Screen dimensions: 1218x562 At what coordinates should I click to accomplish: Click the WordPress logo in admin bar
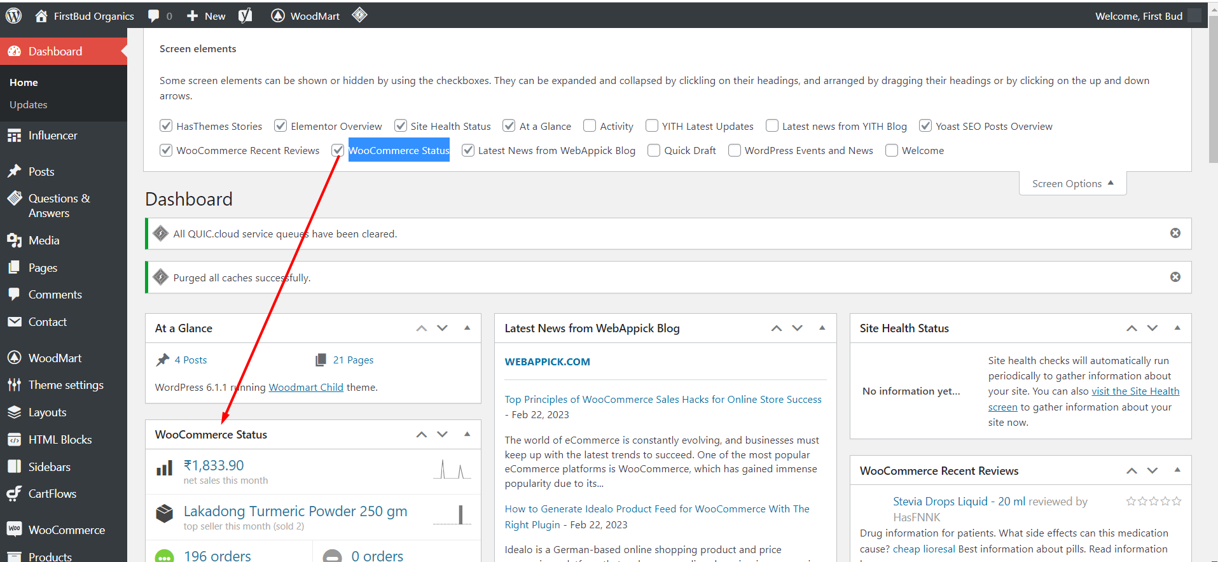click(14, 16)
